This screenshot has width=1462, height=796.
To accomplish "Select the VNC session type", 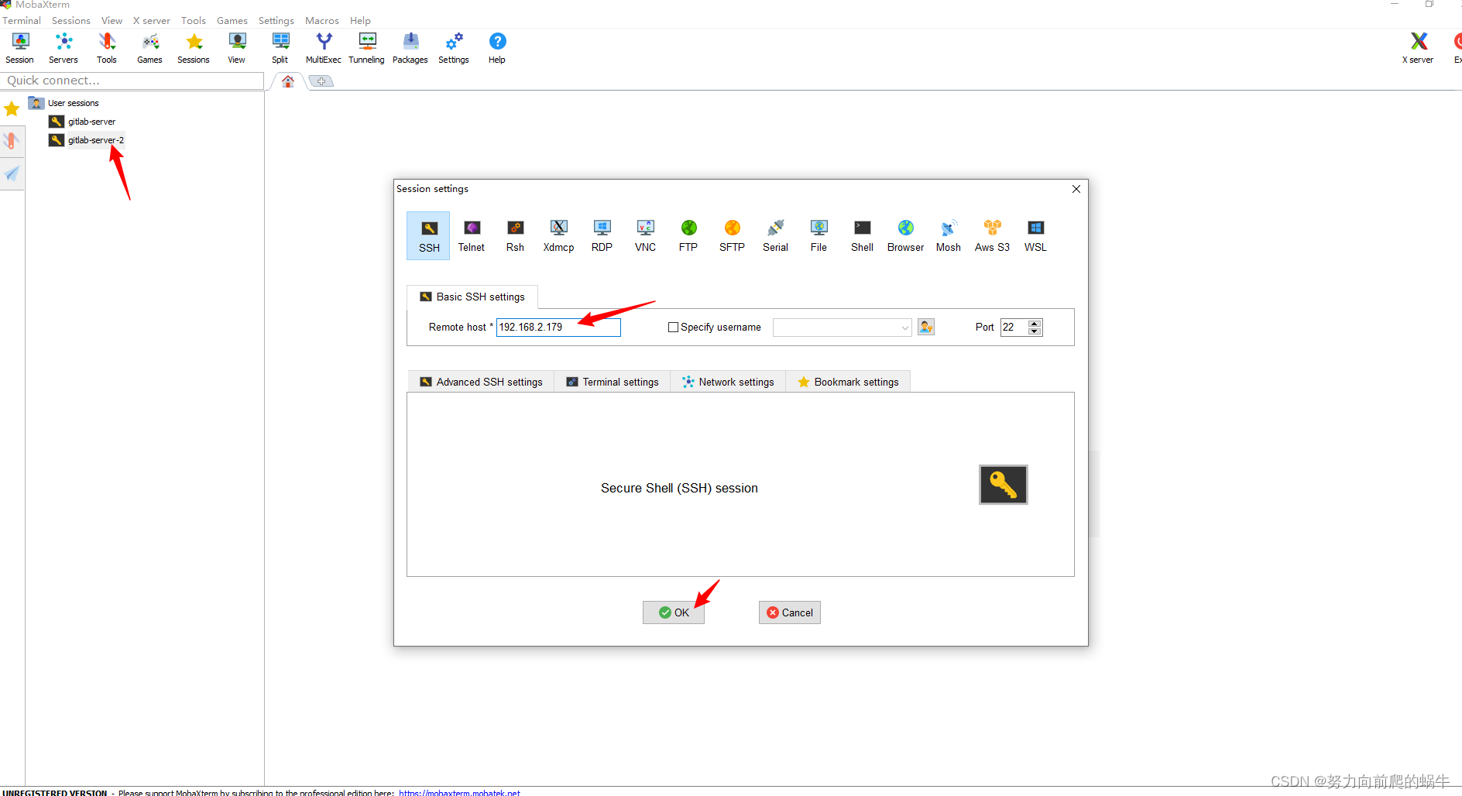I will click(x=645, y=236).
